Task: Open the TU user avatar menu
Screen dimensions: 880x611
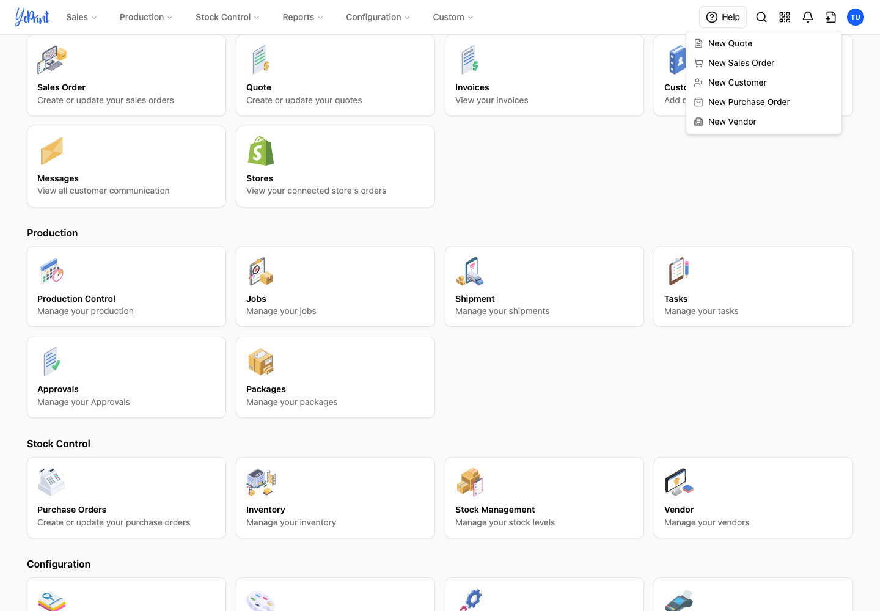Action: pos(856,17)
